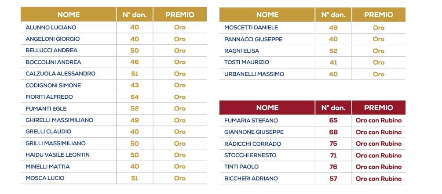The width and height of the screenshot is (442, 194).
Task: Select the FUMARIA STEFANO name
Action: tap(251, 121)
